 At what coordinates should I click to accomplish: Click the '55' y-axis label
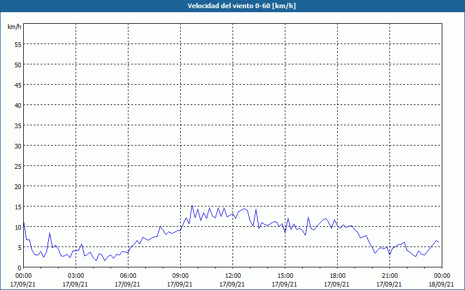coord(18,44)
